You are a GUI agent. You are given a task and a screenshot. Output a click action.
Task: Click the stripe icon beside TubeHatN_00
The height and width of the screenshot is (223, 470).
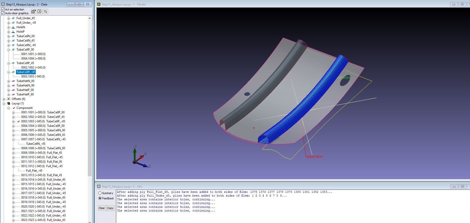click(14, 81)
